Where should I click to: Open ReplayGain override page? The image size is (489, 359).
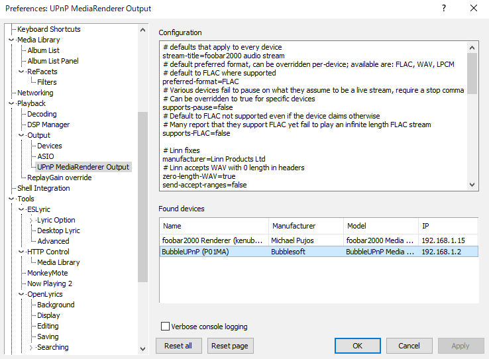pos(59,178)
